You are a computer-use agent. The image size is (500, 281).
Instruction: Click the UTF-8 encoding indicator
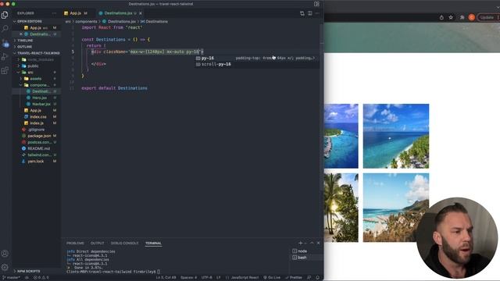point(206,278)
